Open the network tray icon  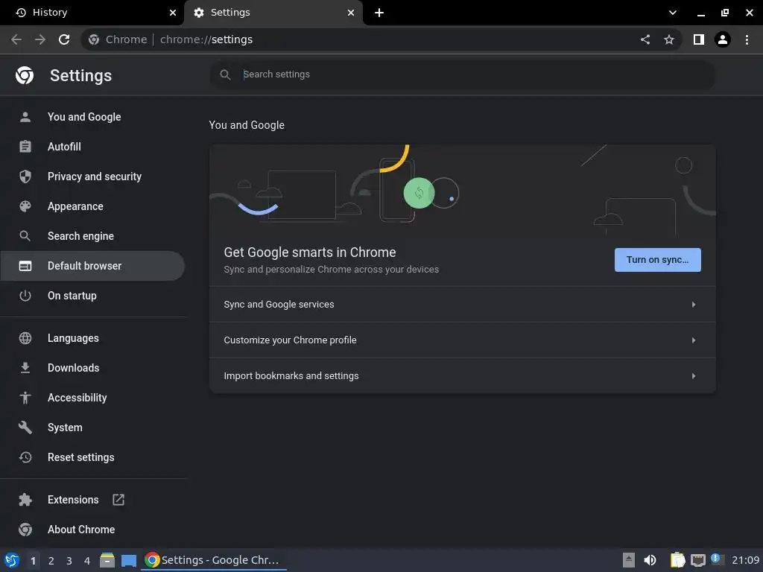pos(697,560)
